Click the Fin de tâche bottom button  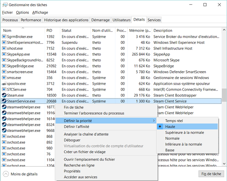pyautogui.click(x=211, y=174)
